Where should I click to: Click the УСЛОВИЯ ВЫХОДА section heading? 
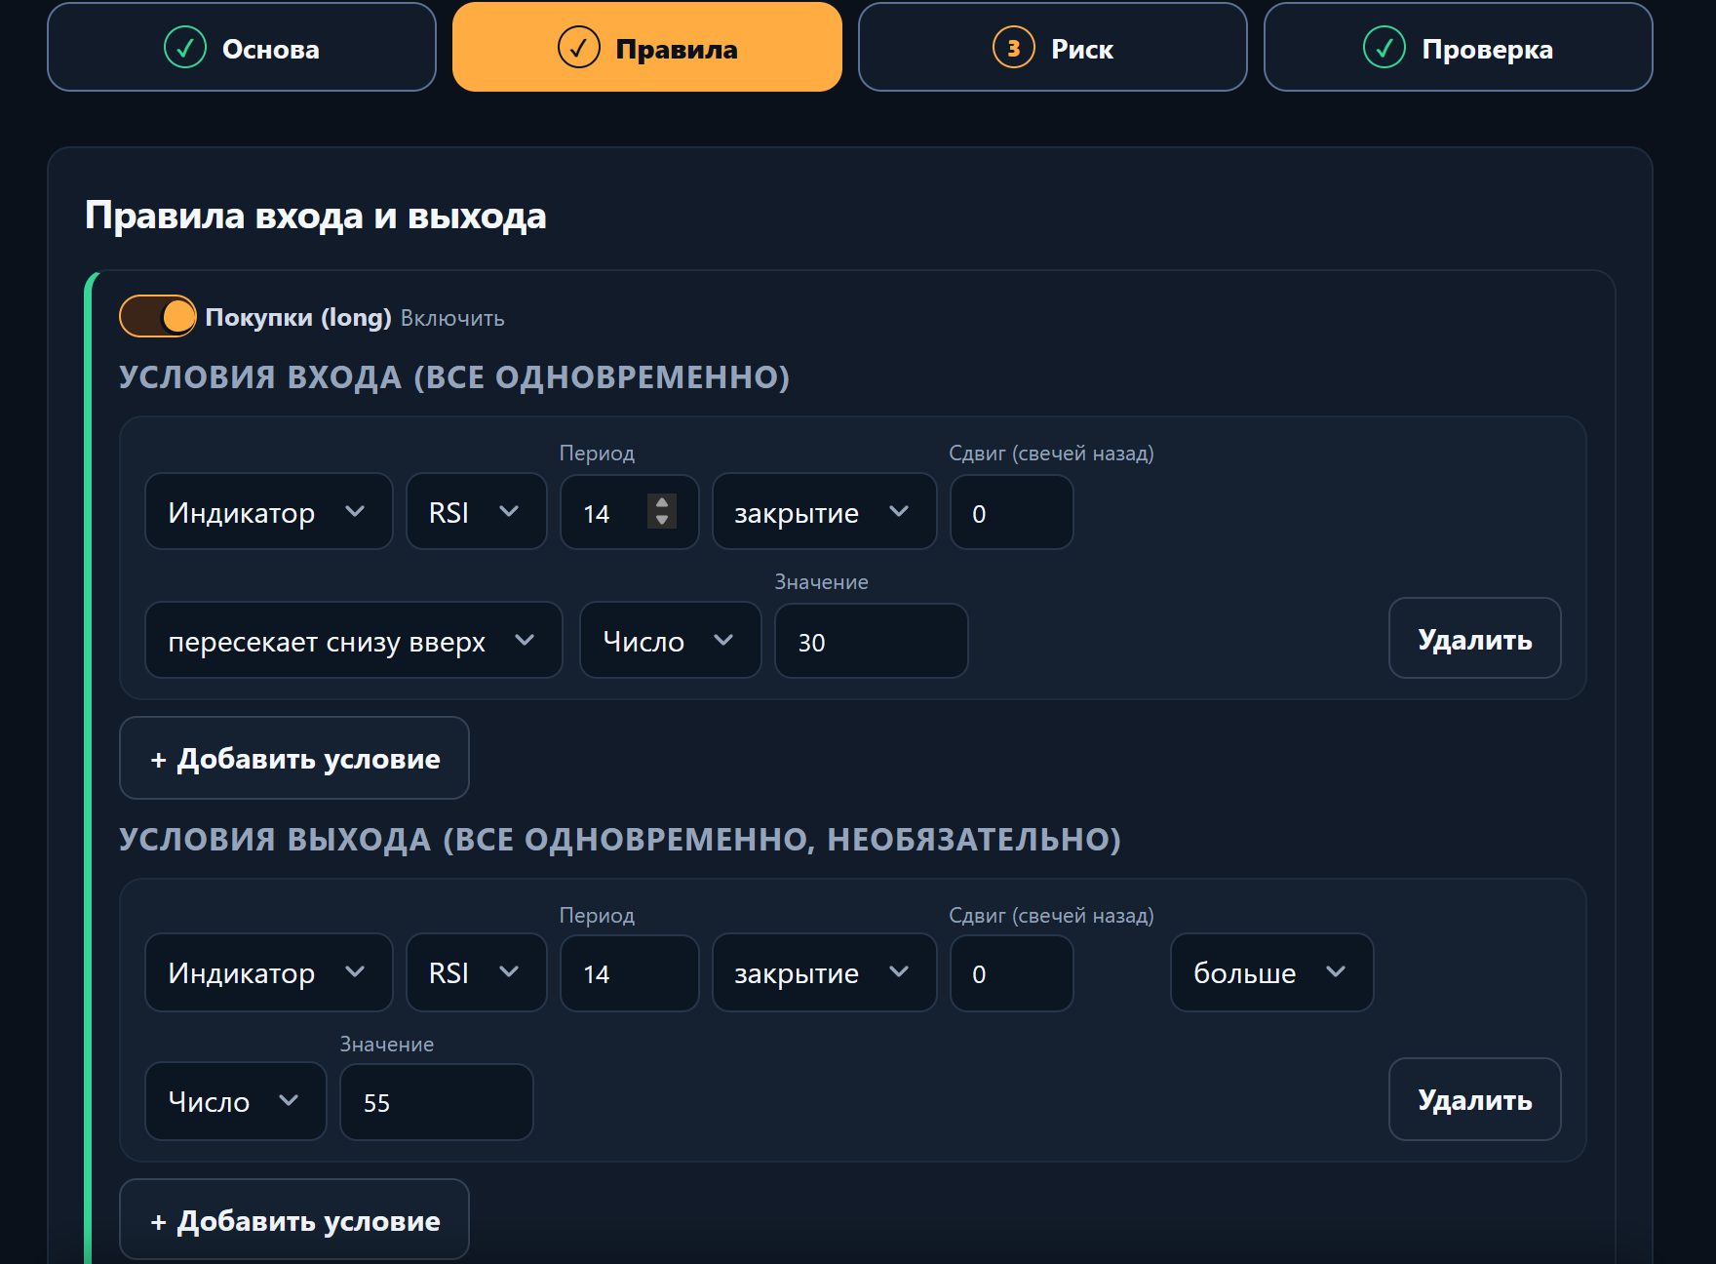point(620,840)
